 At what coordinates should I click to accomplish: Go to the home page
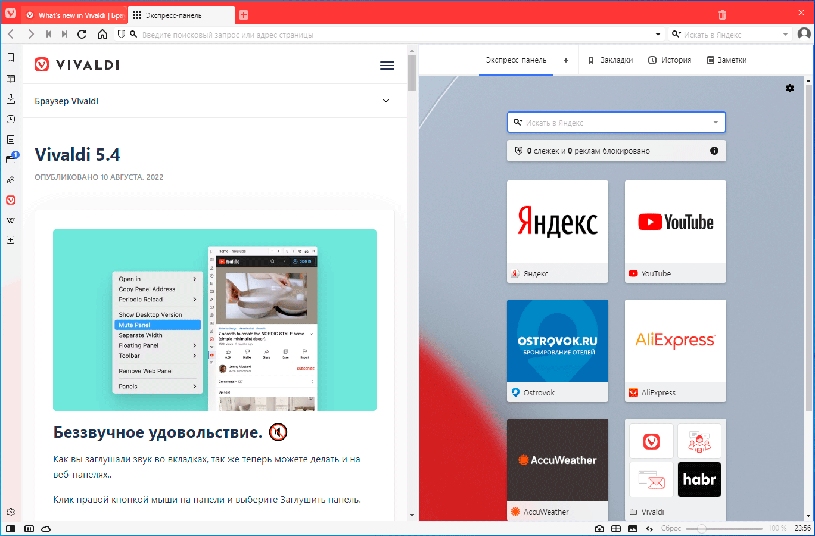(x=102, y=34)
